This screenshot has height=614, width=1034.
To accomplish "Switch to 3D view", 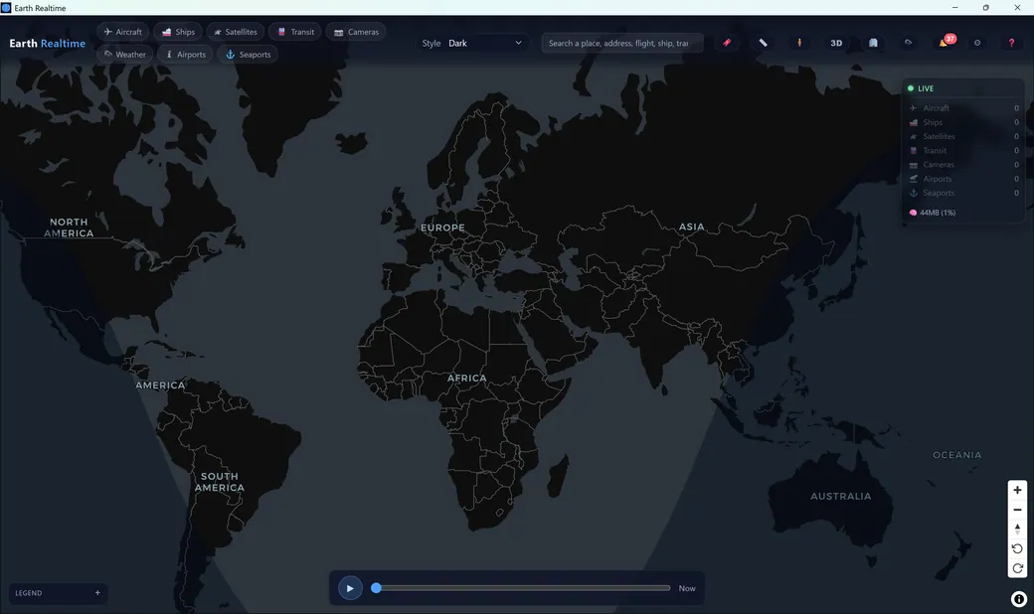I will 836,43.
